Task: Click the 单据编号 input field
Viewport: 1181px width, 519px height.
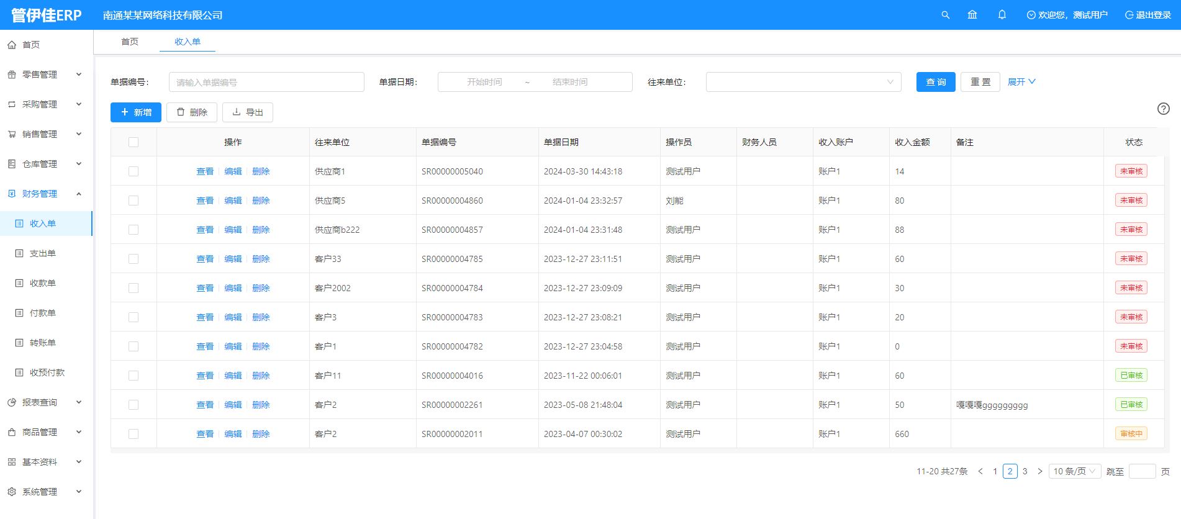Action: 266,82
